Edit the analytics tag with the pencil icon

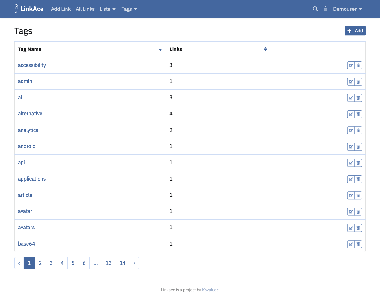tap(351, 130)
